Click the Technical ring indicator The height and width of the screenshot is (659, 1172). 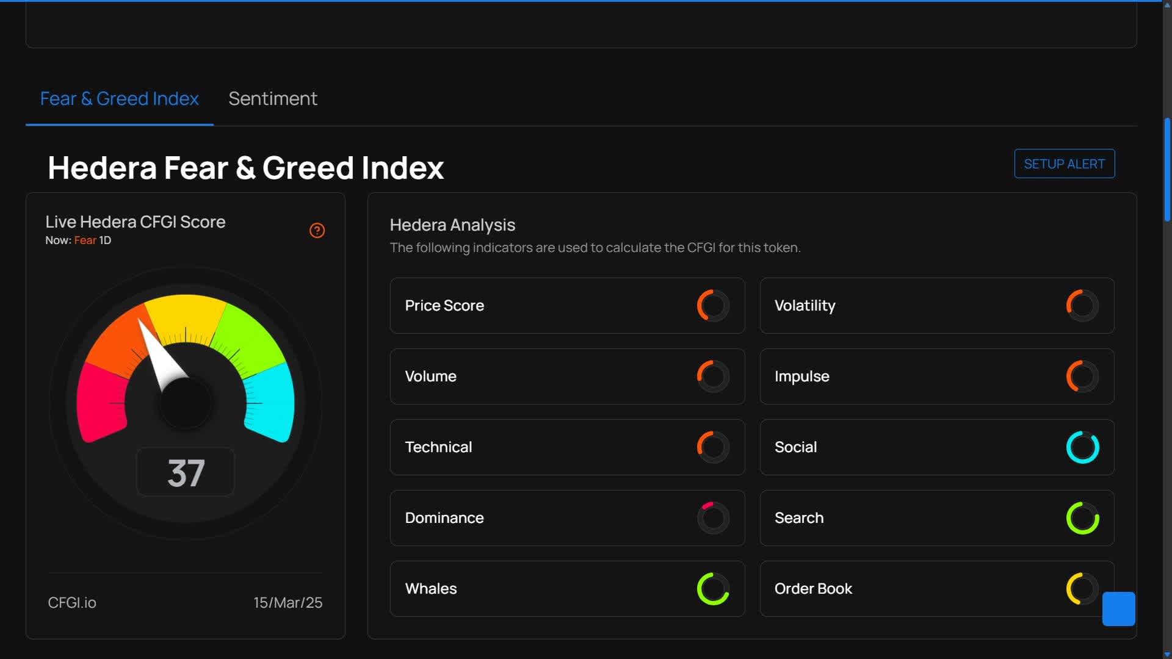click(x=713, y=447)
